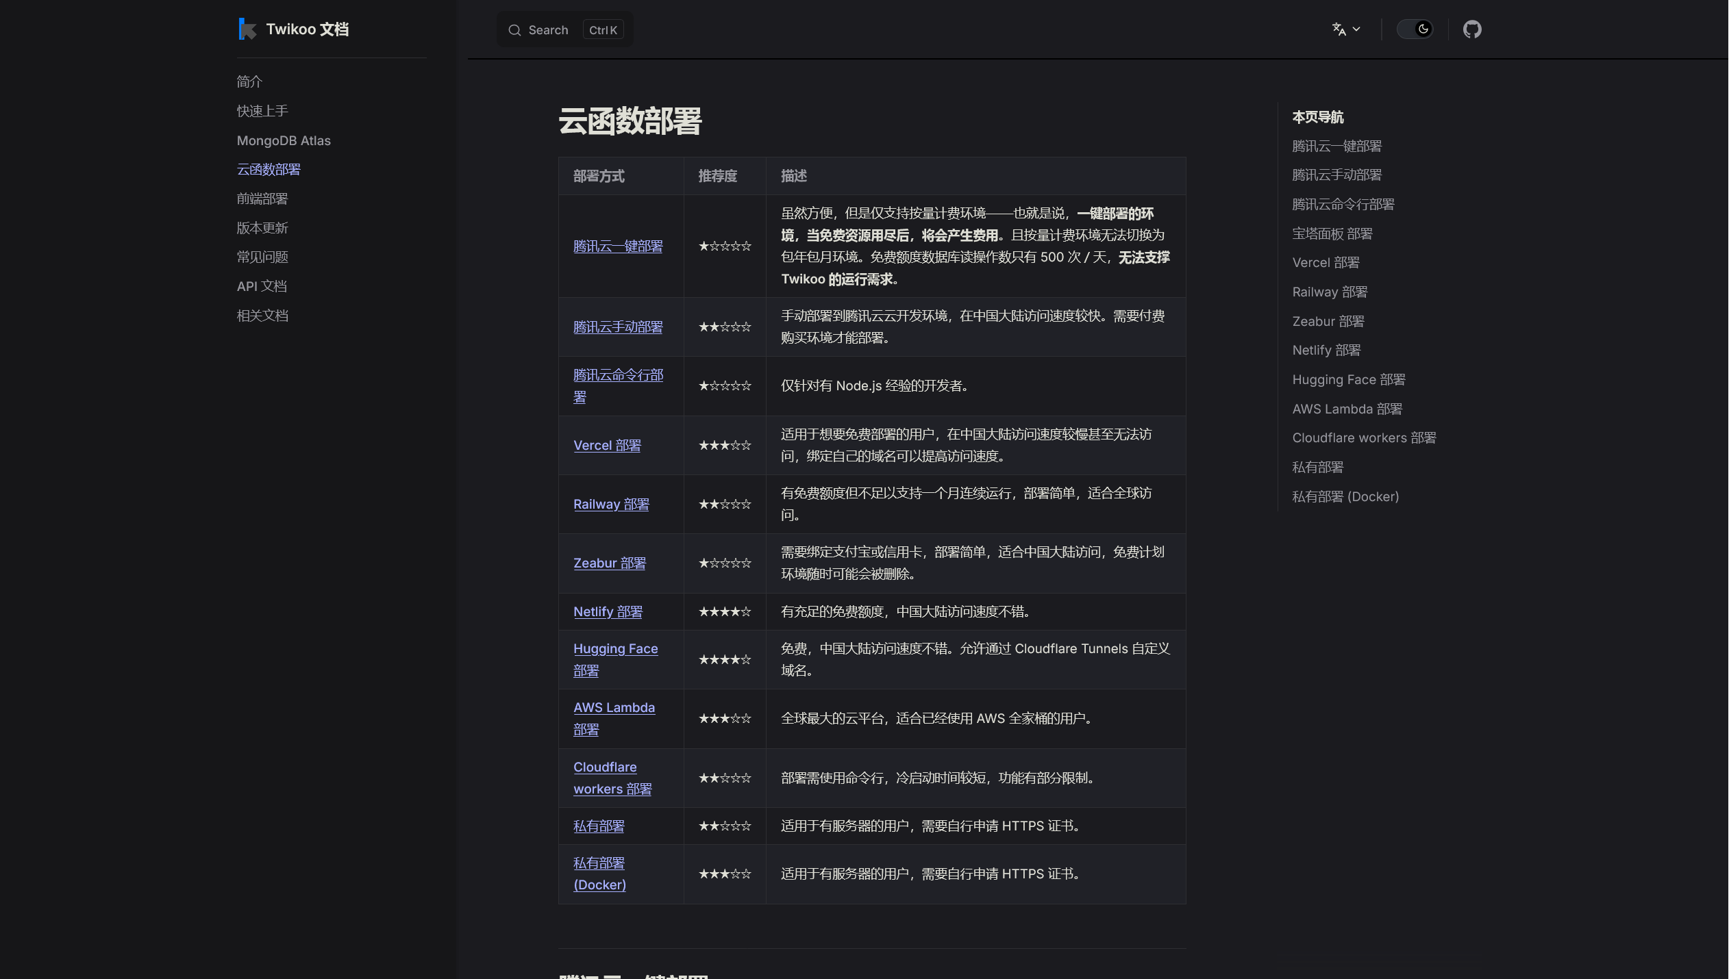Viewport: 1729px width, 979px height.
Task: Click Netlify row four-star rating
Action: [724, 612]
